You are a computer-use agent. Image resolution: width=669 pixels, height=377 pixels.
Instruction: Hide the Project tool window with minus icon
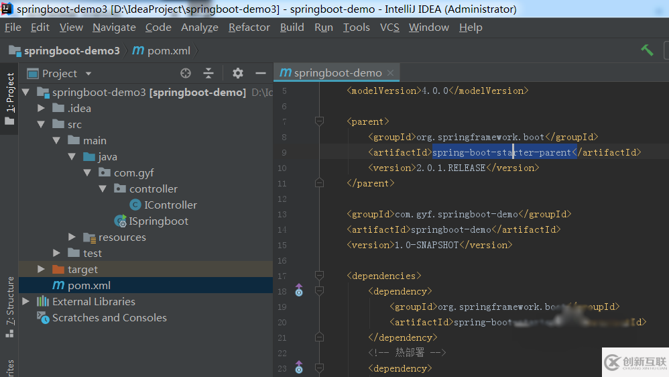[x=261, y=73]
